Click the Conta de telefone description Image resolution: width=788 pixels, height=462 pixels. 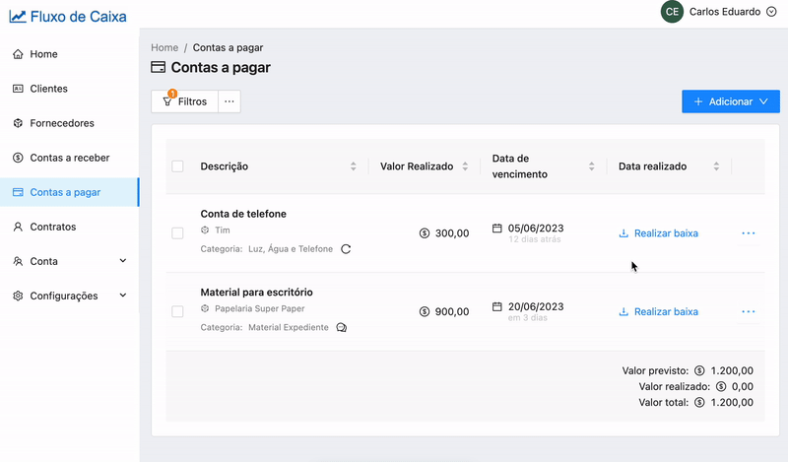pos(243,214)
